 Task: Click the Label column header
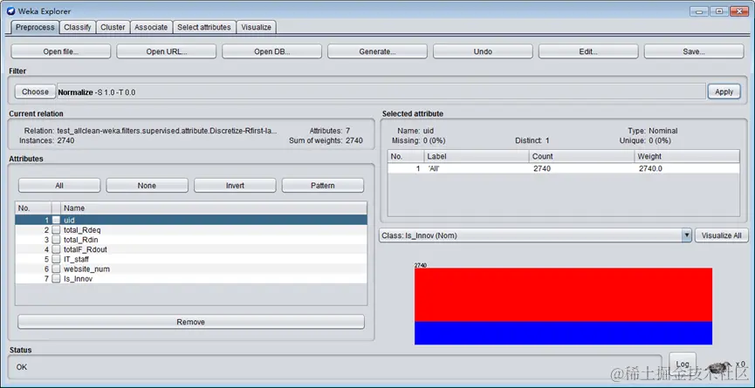pos(477,156)
